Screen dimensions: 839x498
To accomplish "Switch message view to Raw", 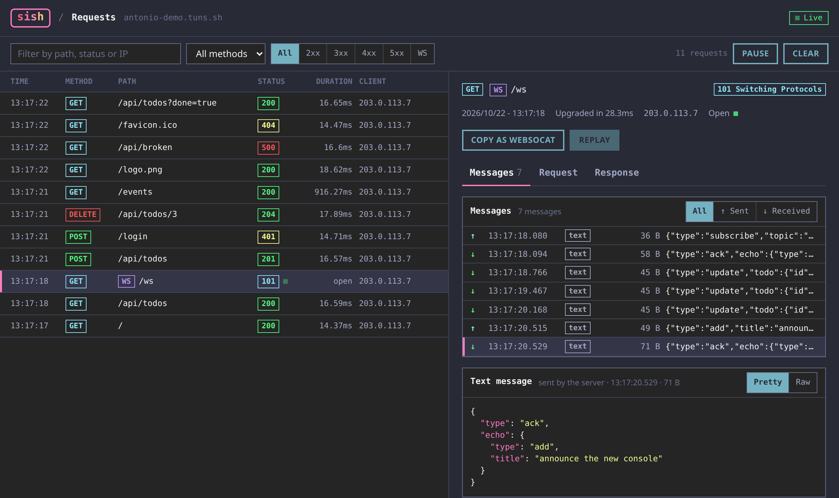I will click(x=803, y=383).
